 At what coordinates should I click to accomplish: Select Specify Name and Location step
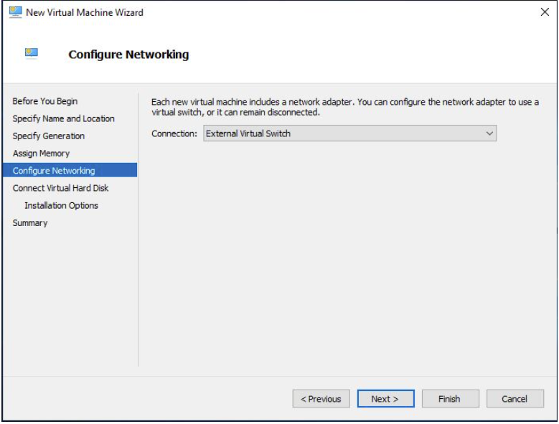(63, 118)
